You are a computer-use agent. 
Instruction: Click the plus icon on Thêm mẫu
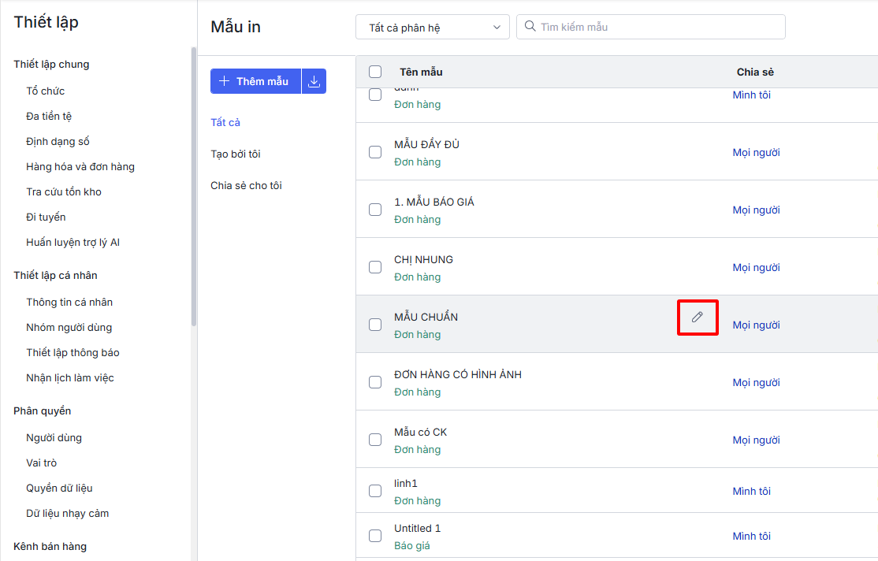[225, 81]
